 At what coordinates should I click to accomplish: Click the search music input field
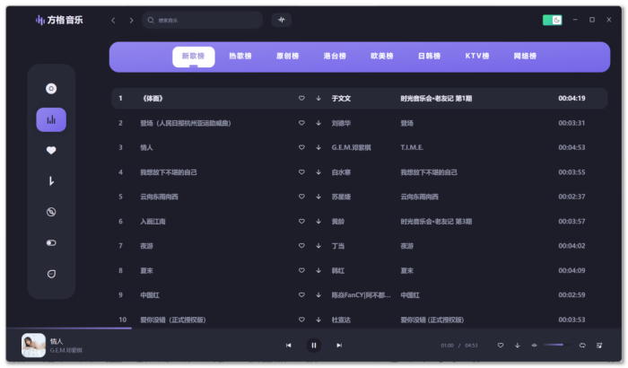pyautogui.click(x=206, y=20)
